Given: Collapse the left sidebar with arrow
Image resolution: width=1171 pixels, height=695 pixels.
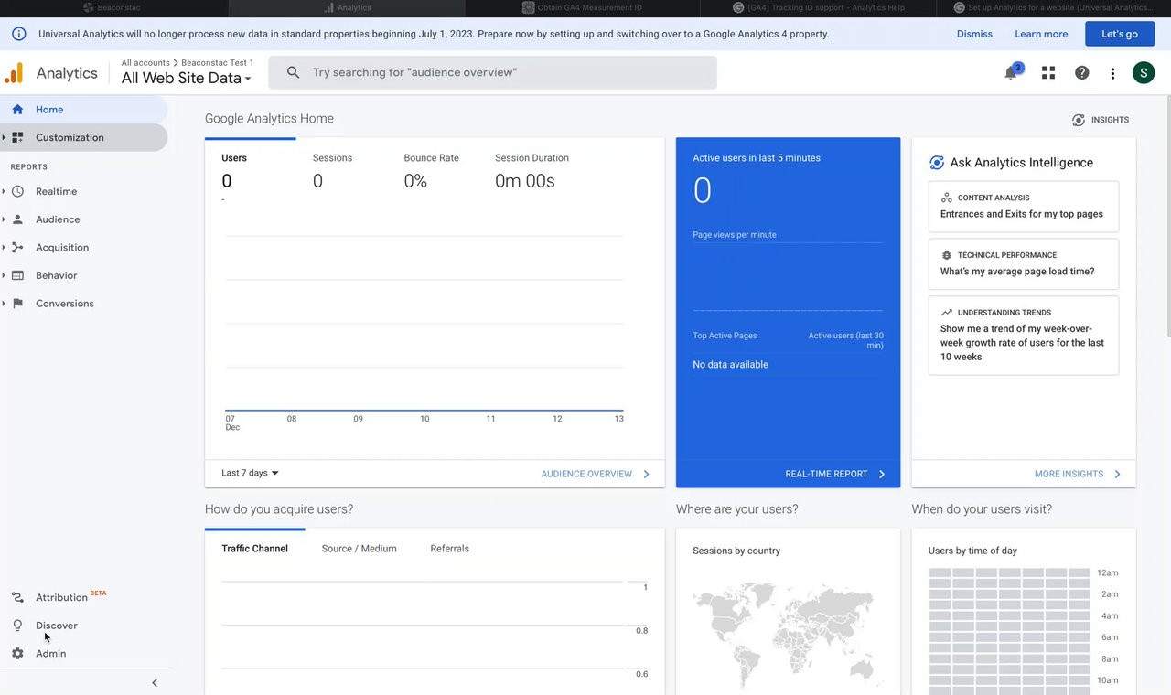Looking at the screenshot, I should coord(155,682).
